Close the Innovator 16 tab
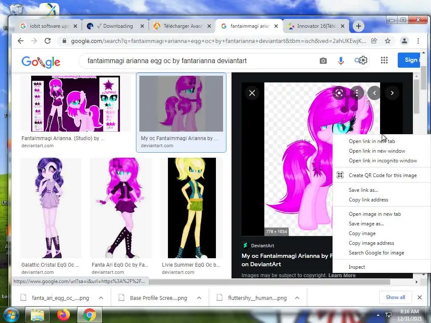The height and width of the screenshot is (323, 431). coord(343,26)
